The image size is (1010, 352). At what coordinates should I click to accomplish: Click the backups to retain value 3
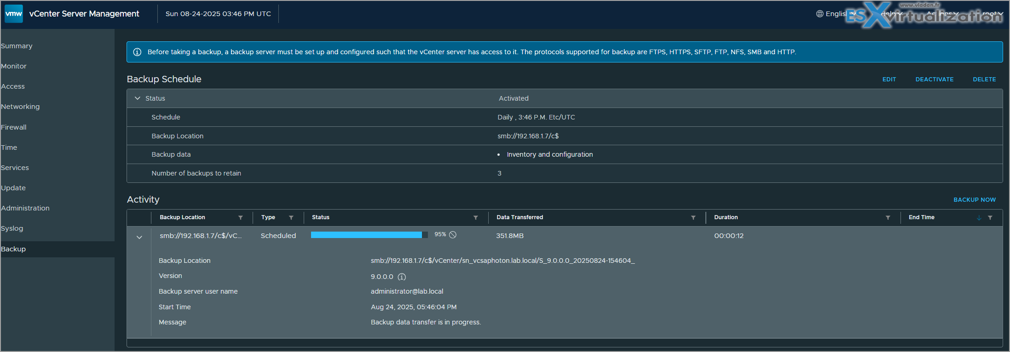coord(499,173)
